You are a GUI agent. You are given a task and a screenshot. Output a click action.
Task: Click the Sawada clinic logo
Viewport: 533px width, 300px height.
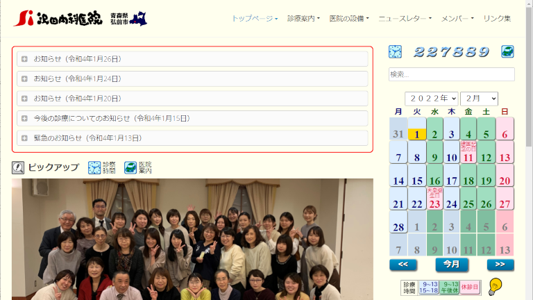(58, 18)
